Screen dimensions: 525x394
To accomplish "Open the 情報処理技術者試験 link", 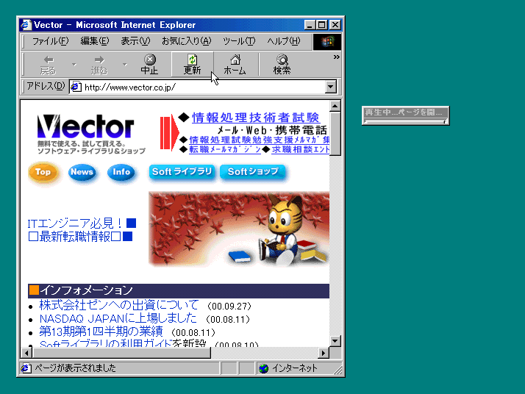I will pos(255,118).
